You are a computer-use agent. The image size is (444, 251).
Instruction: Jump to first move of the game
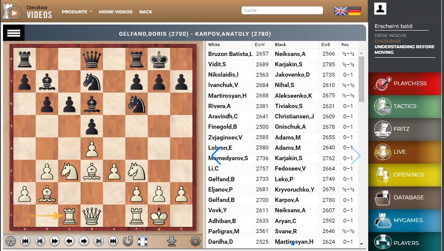coord(26,242)
